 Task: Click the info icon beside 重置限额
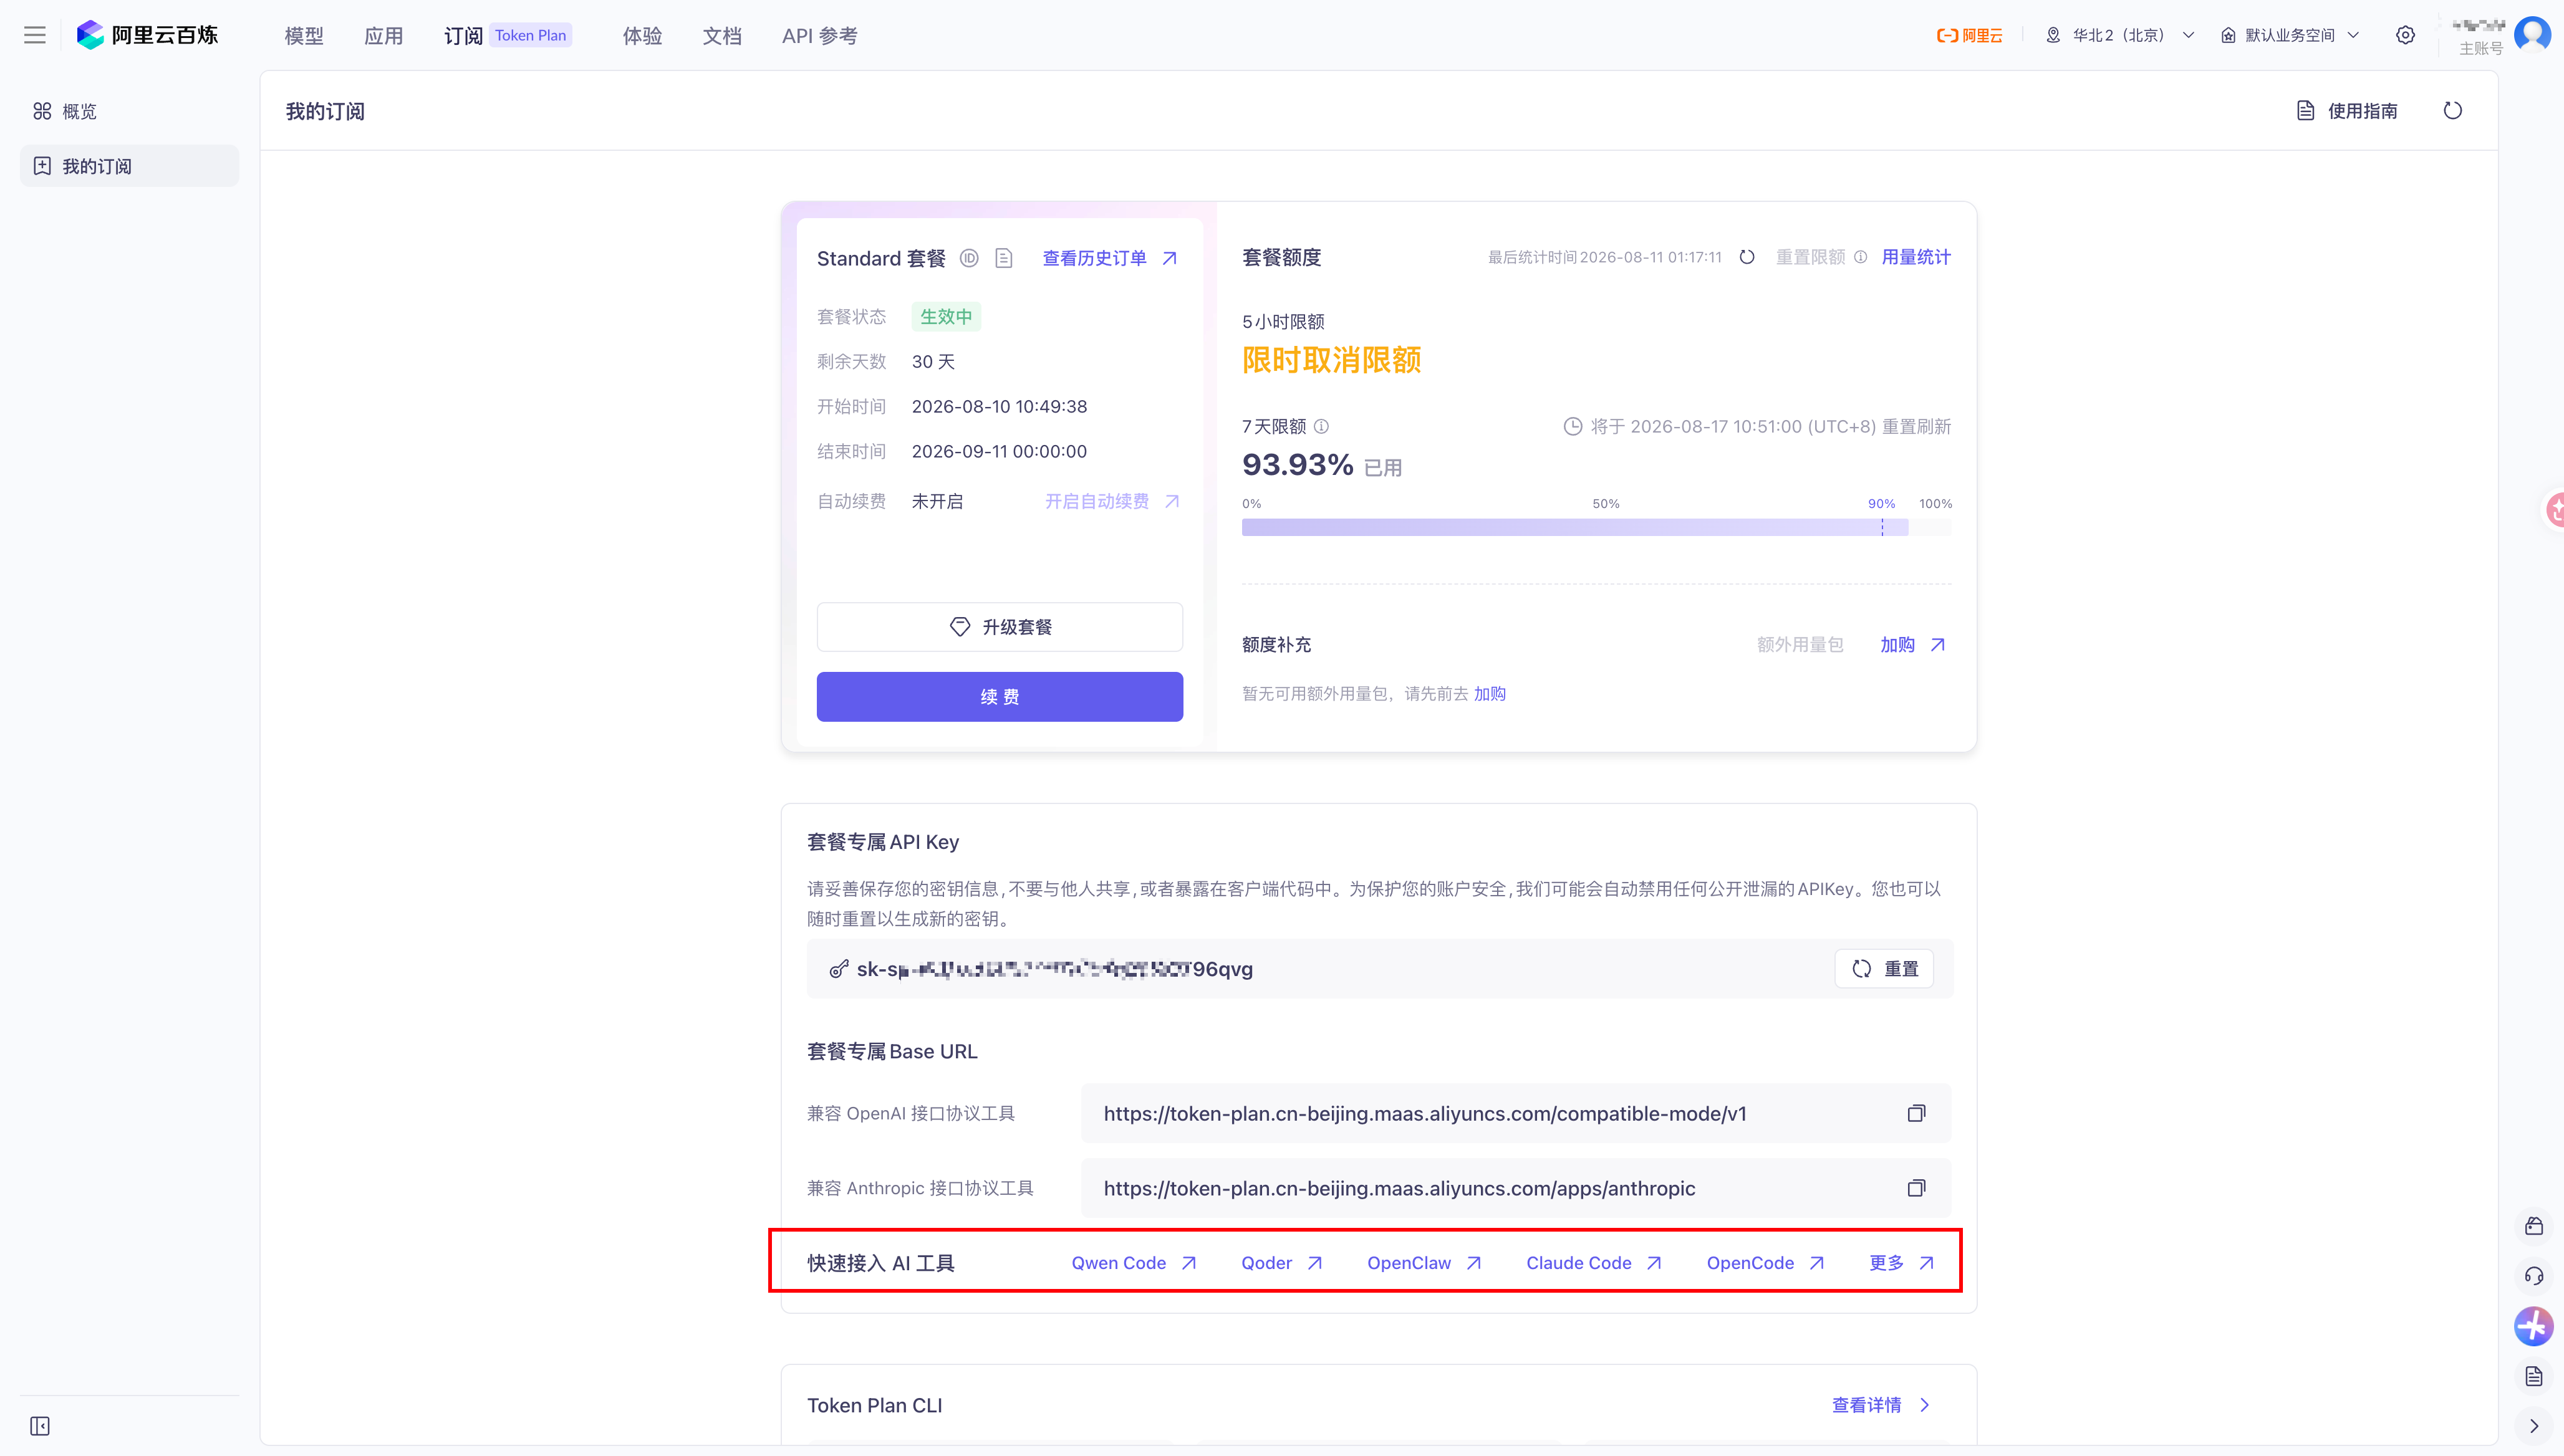pos(1860,257)
